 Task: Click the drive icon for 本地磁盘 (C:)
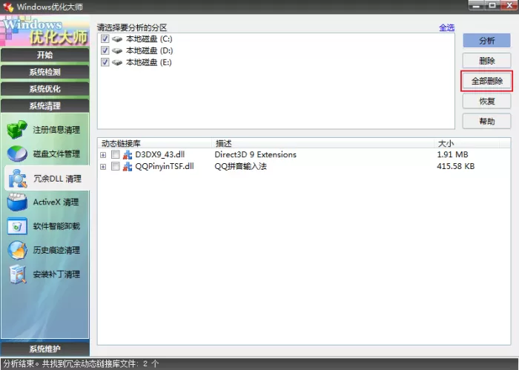[x=117, y=39]
